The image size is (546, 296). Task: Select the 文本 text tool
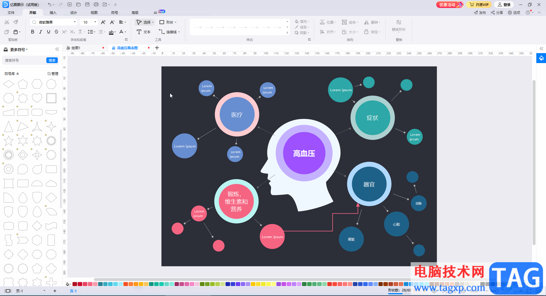(144, 32)
